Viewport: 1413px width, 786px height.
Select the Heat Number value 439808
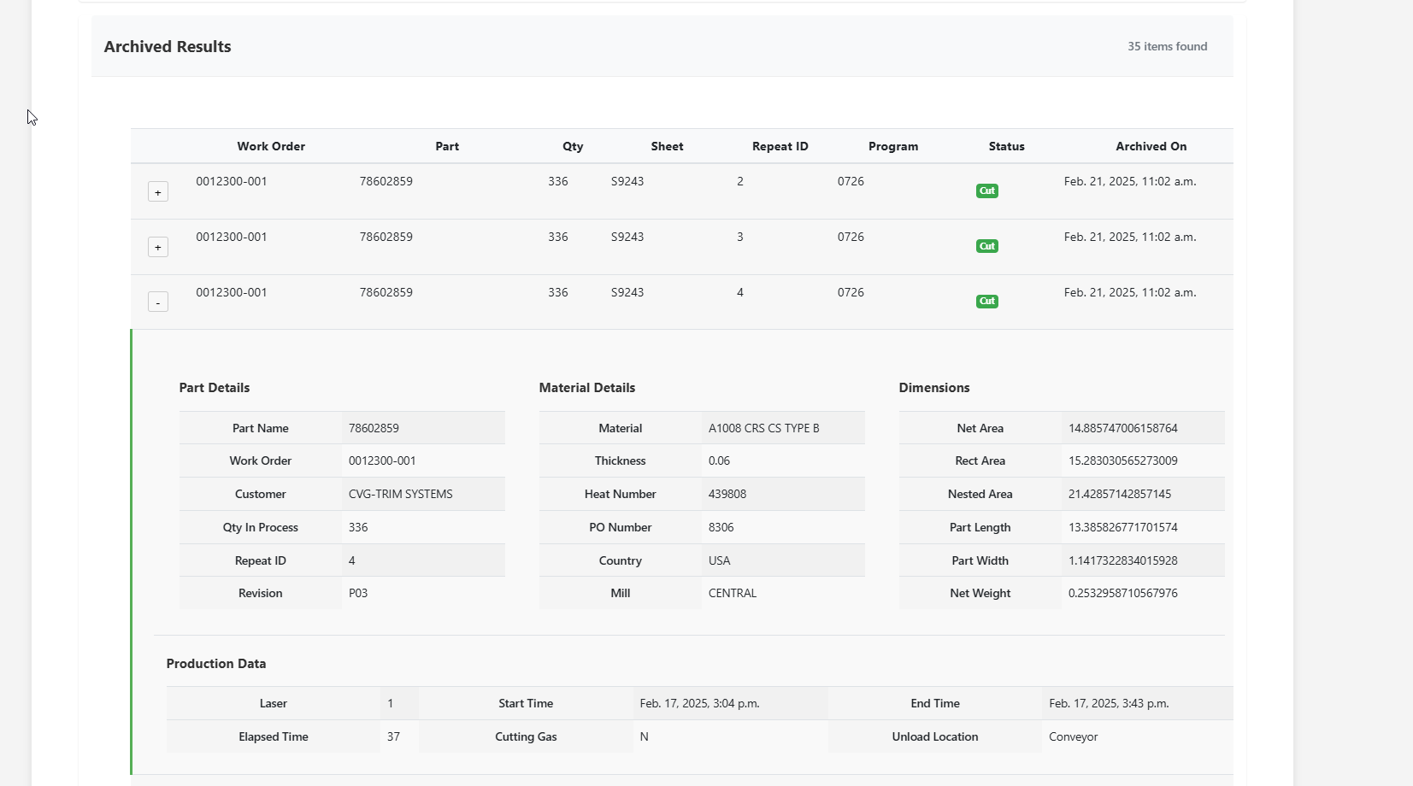point(727,494)
